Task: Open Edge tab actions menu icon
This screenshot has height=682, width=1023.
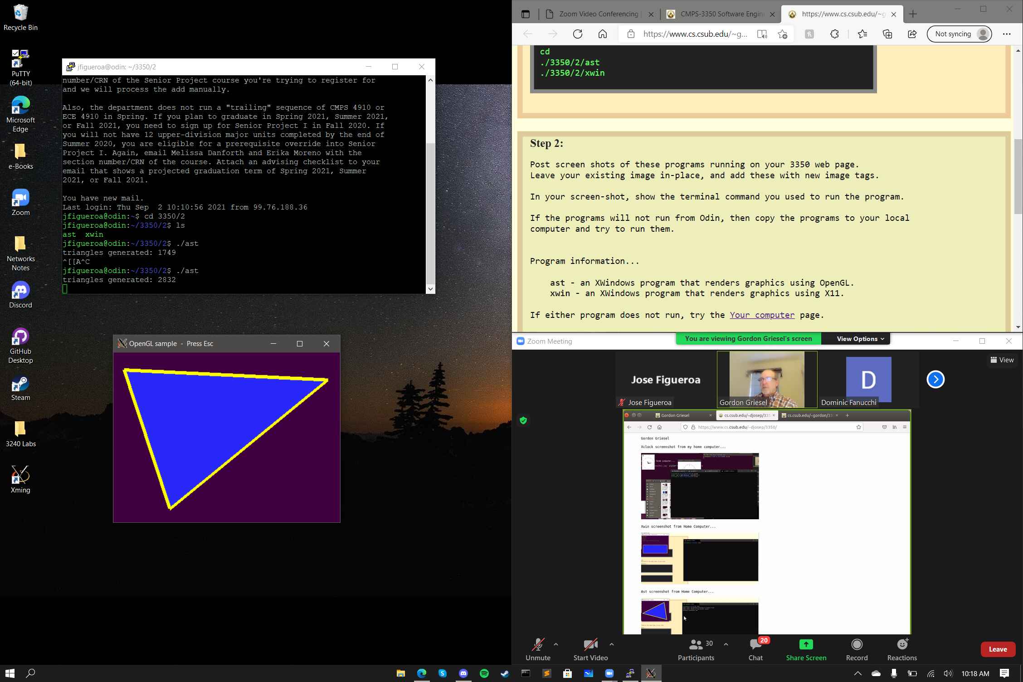Action: (526, 14)
